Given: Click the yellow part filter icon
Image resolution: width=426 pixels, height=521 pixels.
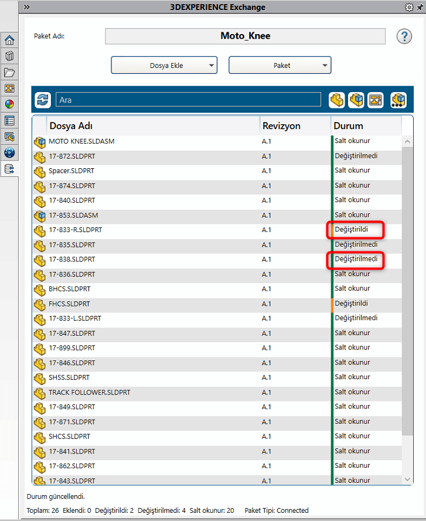Looking at the screenshot, I should 336,100.
